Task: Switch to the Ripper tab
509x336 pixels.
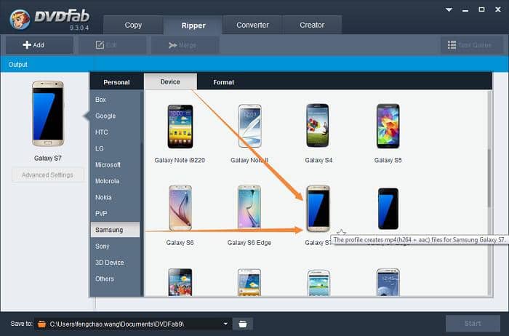Action: [x=193, y=25]
